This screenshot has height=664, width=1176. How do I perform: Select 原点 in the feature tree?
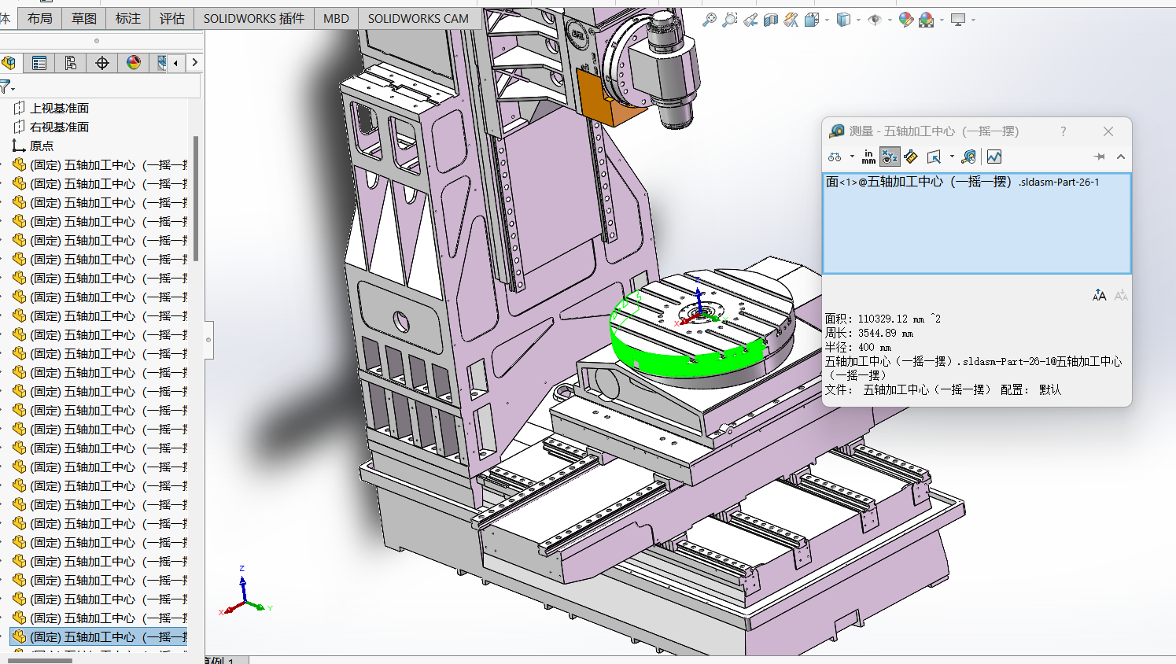pyautogui.click(x=33, y=146)
